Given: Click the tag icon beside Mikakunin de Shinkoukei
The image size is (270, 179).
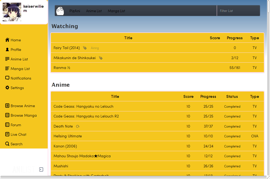Looking at the screenshot, I should [x=101, y=58].
